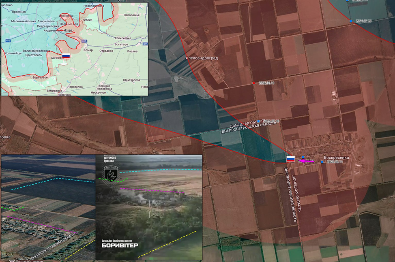The width and height of the screenshot is (395, 262).
Task: Open the drone video frame thumbnail
Action: click(x=149, y=207)
